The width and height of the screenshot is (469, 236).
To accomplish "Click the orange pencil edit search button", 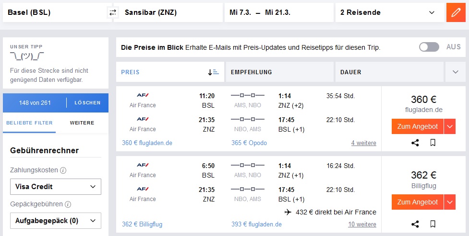I will click(x=456, y=12).
